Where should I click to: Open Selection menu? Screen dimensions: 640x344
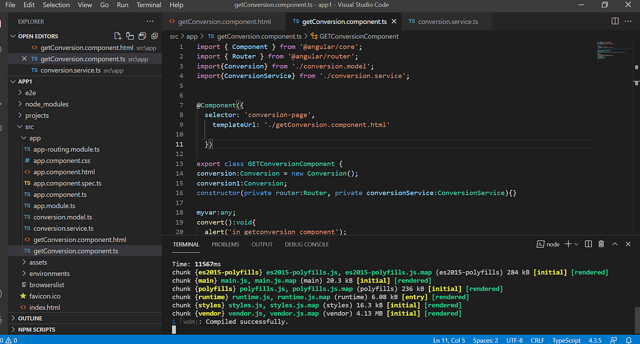[x=56, y=5]
